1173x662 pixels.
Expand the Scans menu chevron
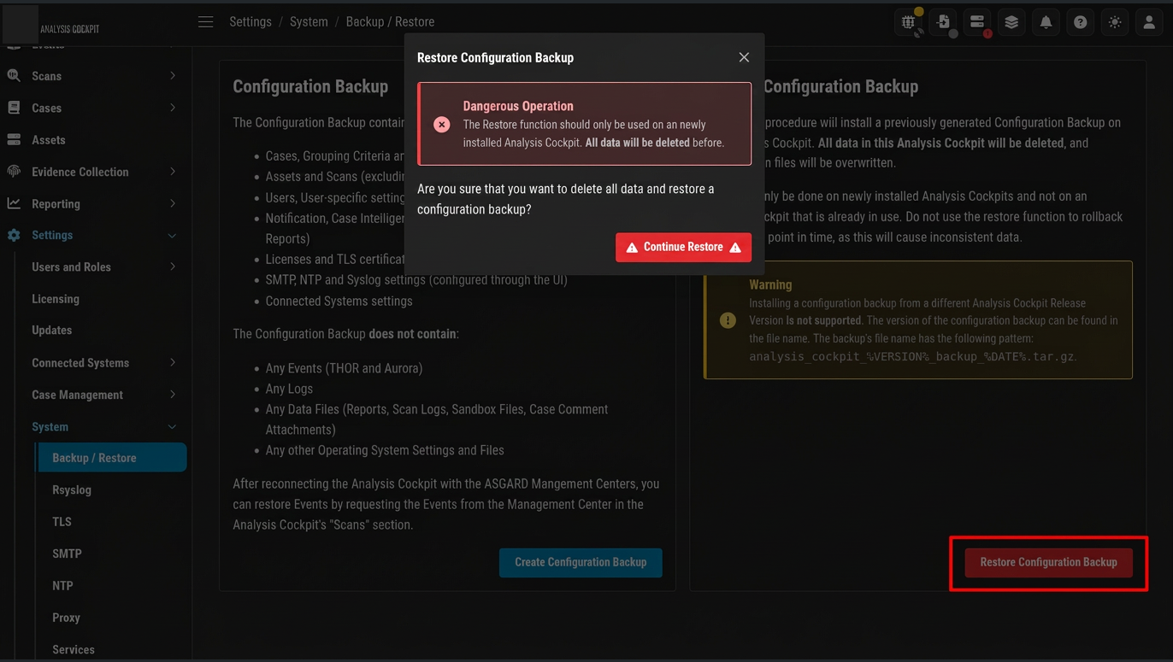(173, 76)
